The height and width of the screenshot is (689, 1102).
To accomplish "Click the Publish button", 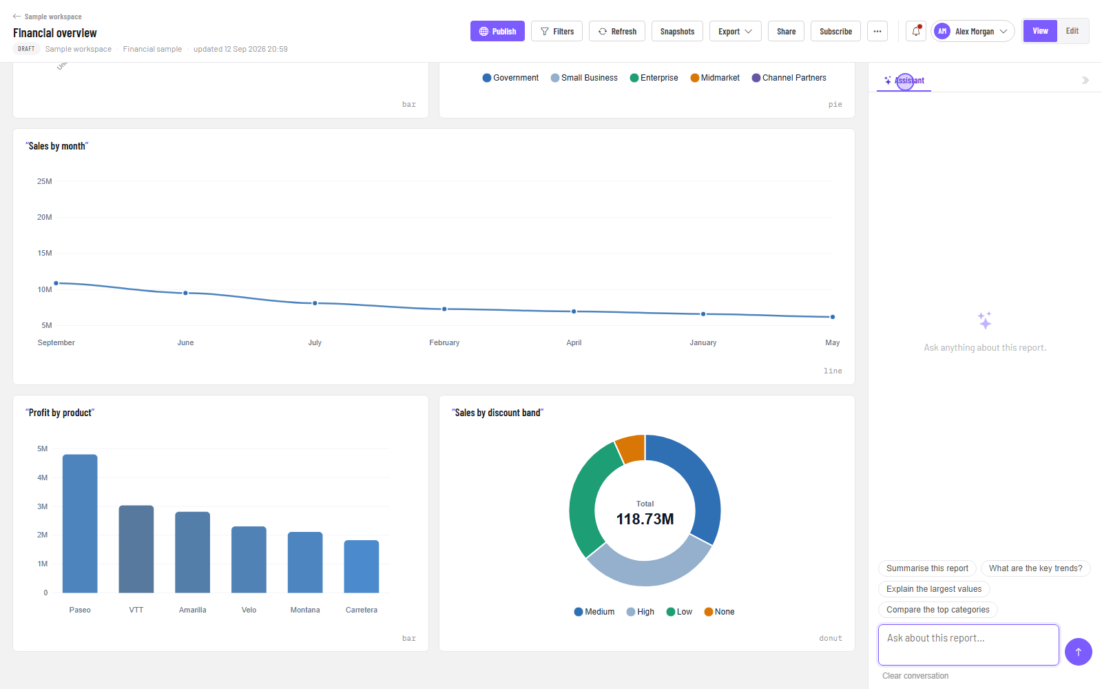I will point(497,31).
